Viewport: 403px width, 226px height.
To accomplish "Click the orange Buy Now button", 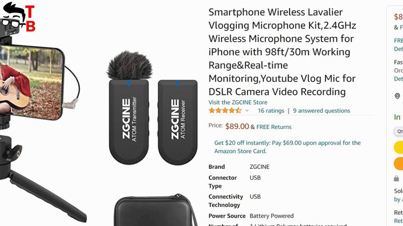I will (x=398, y=164).
